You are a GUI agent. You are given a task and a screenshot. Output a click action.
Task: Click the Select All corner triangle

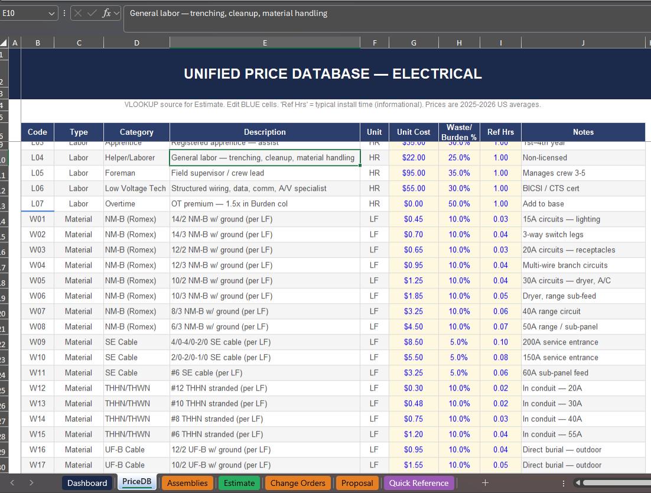[x=4, y=43]
